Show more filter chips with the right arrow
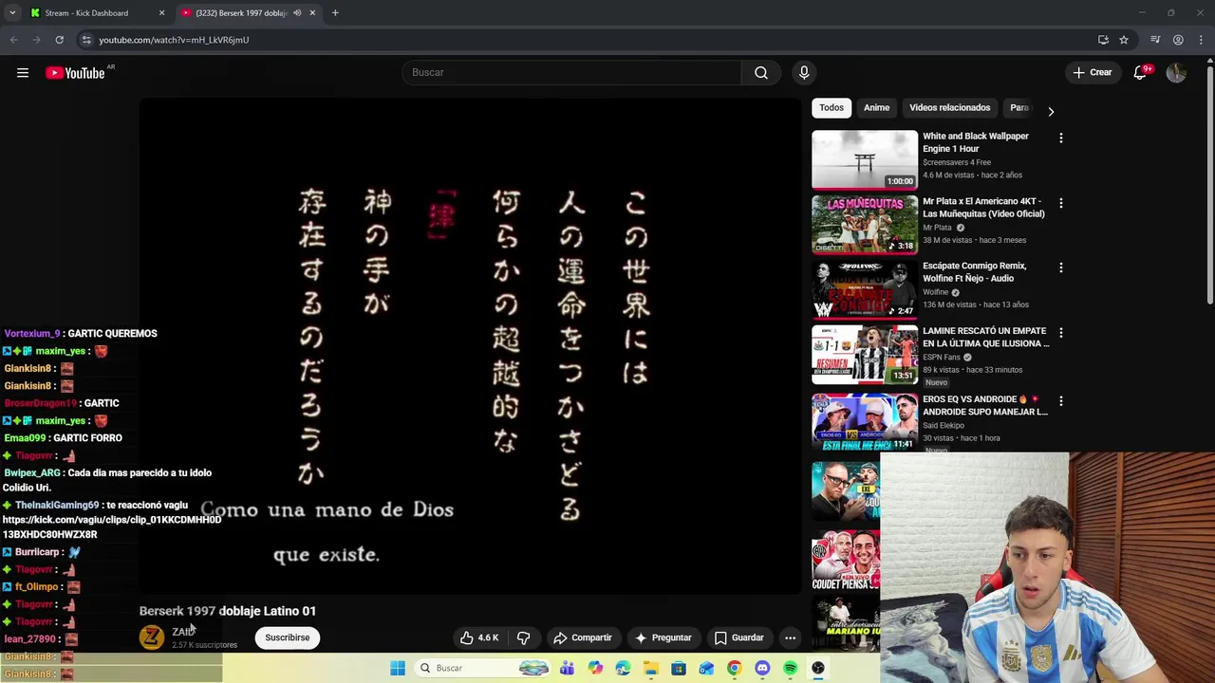The image size is (1215, 683). click(x=1051, y=111)
